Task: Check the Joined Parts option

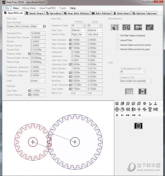Action: click(118, 40)
